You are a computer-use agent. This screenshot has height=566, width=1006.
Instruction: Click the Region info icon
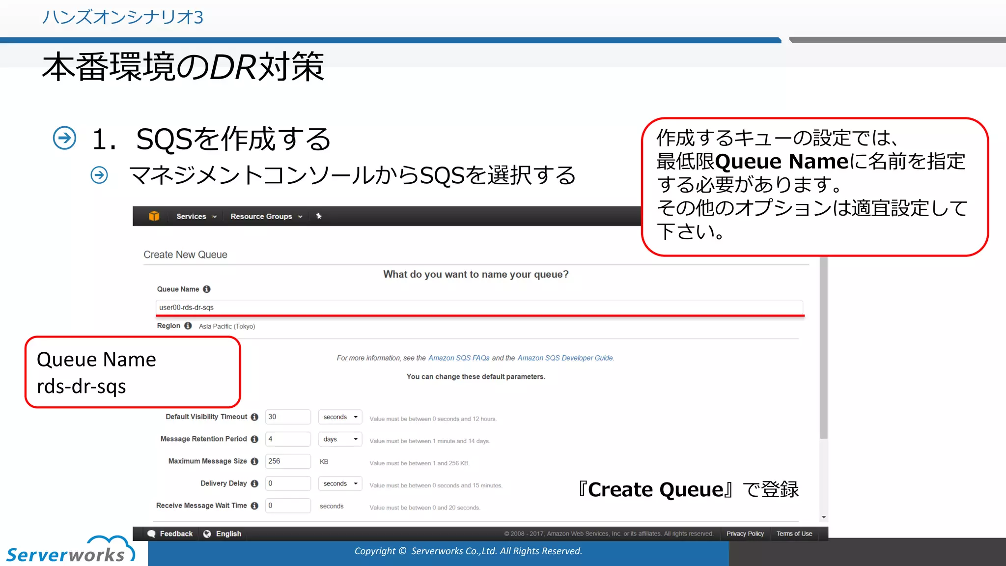click(188, 326)
